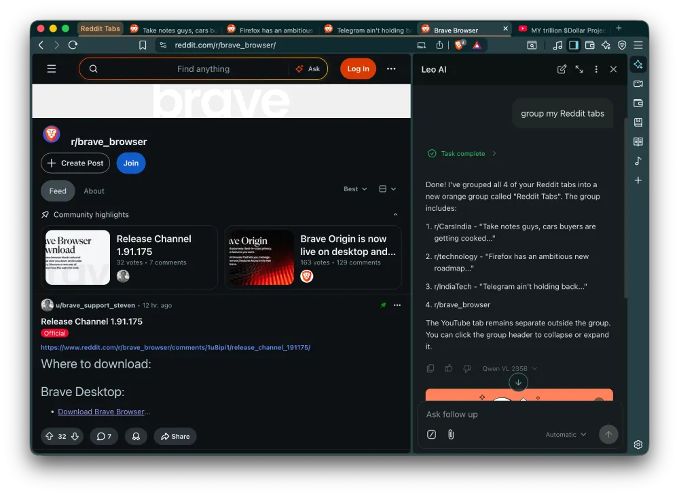The height and width of the screenshot is (495, 679).
Task: Go back using browser back arrow
Action: (41, 45)
